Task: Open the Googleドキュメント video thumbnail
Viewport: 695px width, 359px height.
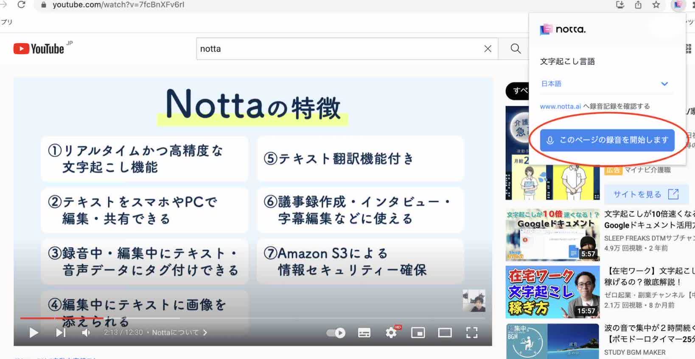Action: click(x=552, y=235)
